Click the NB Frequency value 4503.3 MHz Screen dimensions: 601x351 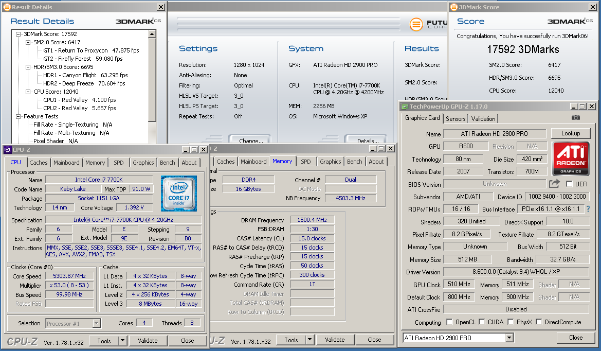(350, 198)
